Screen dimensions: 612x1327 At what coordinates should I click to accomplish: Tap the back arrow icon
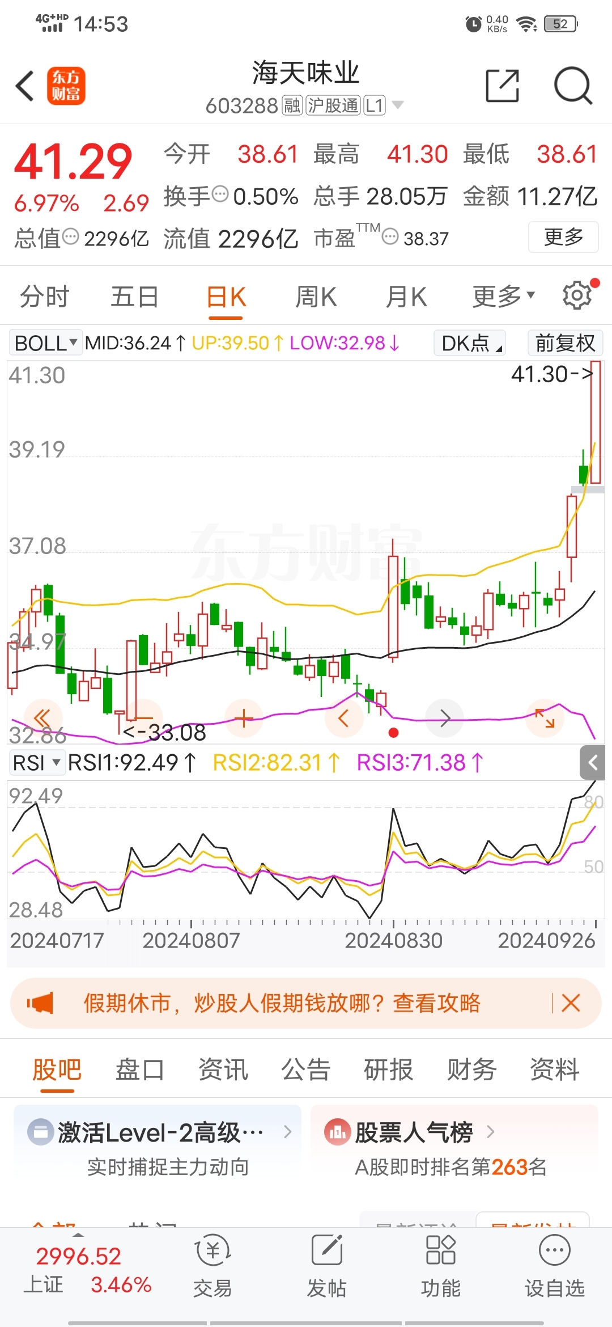pyautogui.click(x=25, y=86)
